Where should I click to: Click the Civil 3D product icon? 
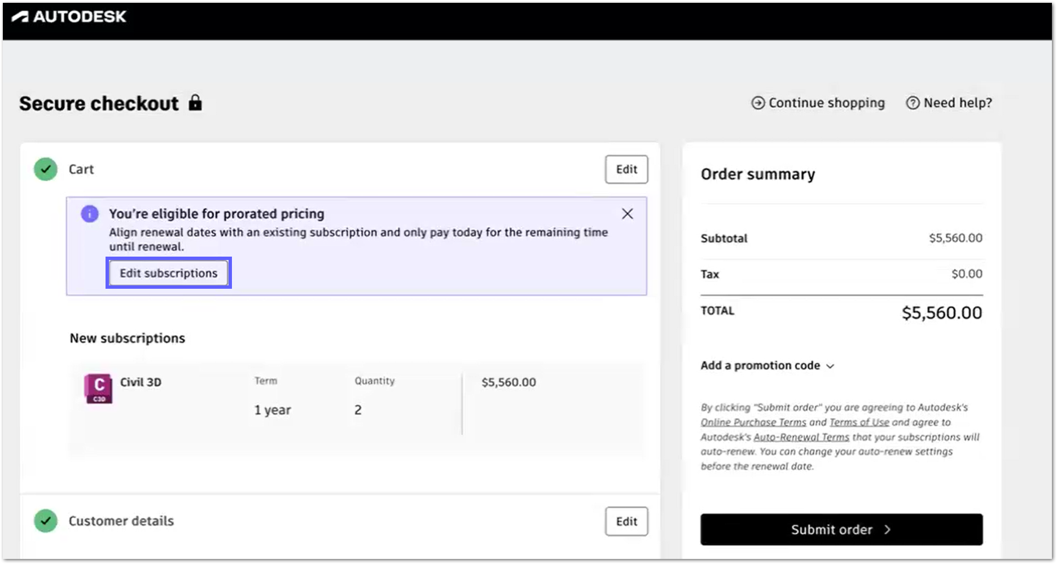point(98,389)
